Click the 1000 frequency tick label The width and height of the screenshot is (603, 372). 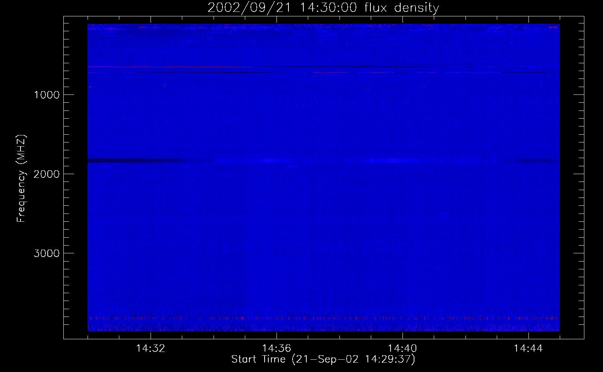(x=47, y=95)
